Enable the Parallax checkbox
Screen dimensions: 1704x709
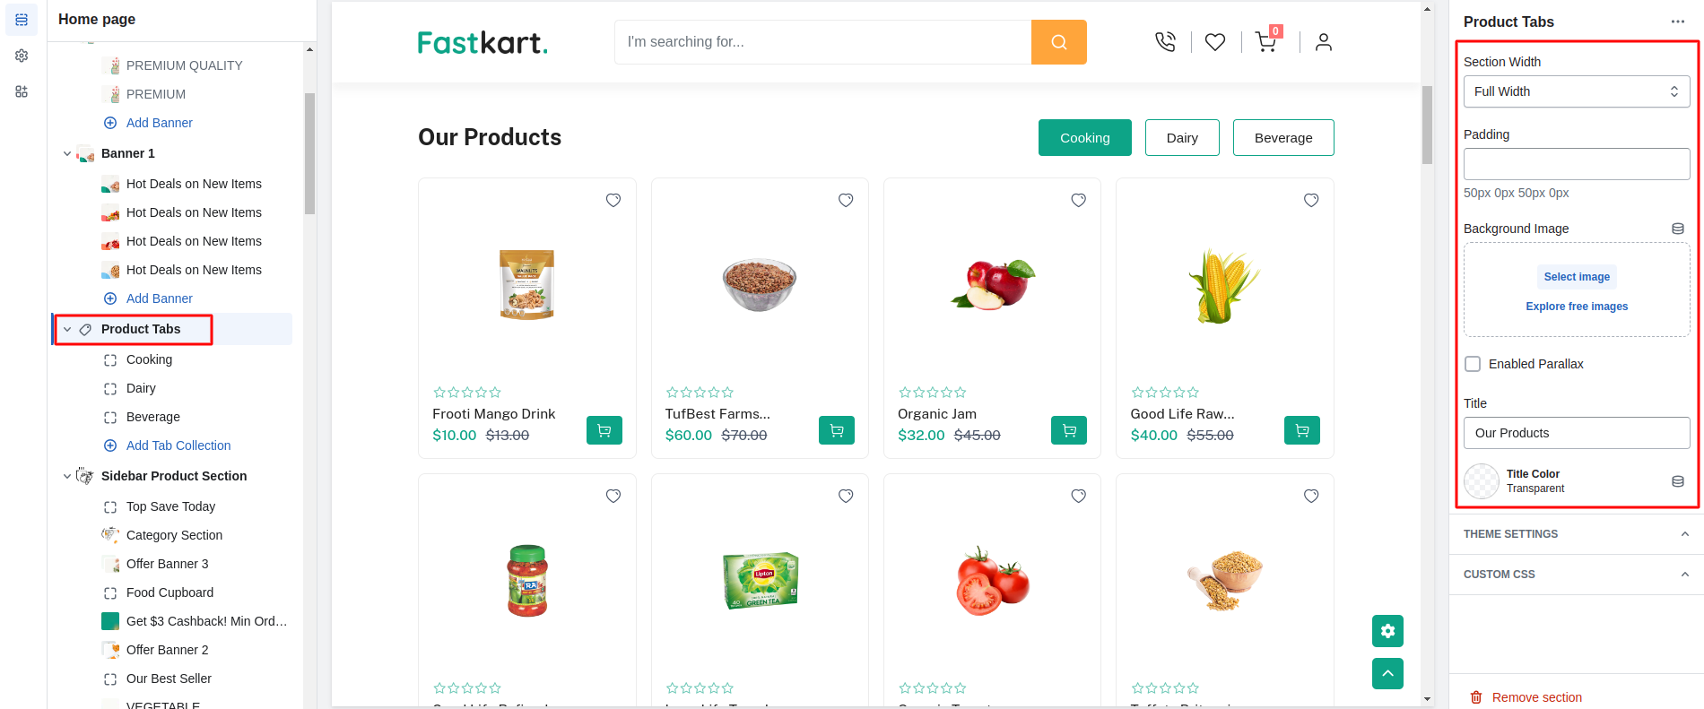(x=1473, y=364)
